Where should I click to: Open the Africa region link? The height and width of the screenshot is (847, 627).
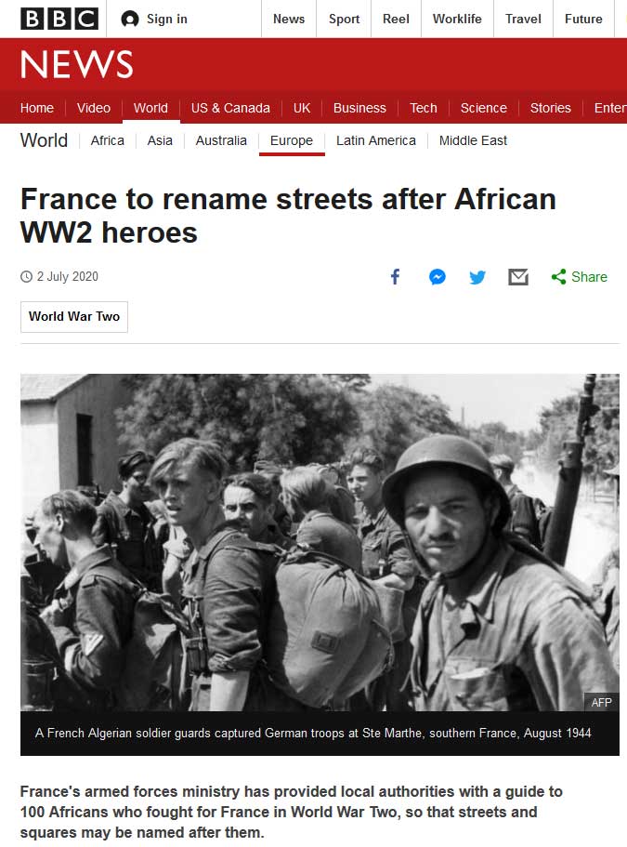pos(108,140)
